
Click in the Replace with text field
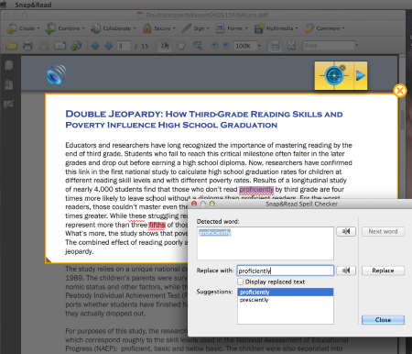(x=285, y=271)
